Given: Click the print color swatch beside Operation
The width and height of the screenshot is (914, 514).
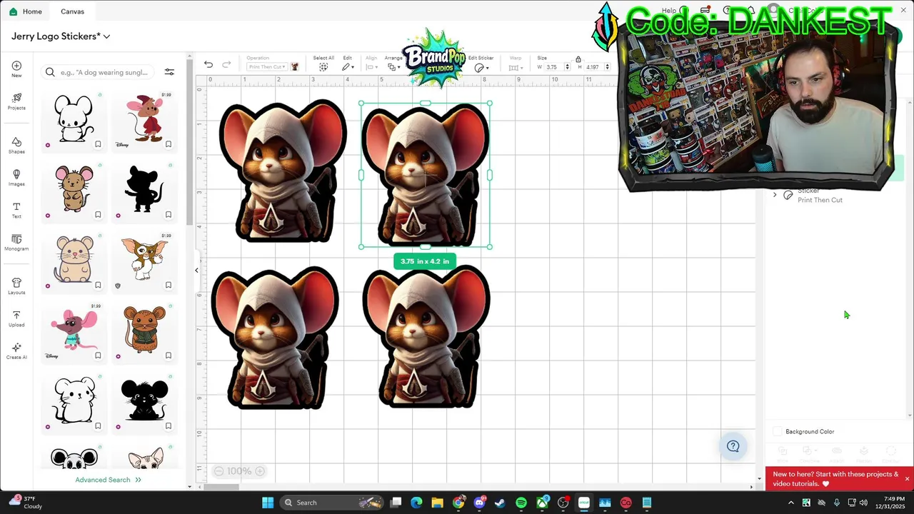Looking at the screenshot, I should coord(294,67).
